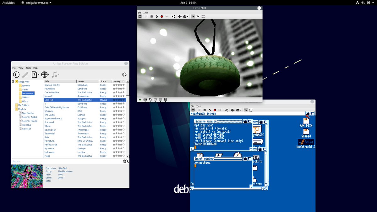This screenshot has height=212, width=377.
Task: Start recording in Workbench window
Action: (x=215, y=110)
